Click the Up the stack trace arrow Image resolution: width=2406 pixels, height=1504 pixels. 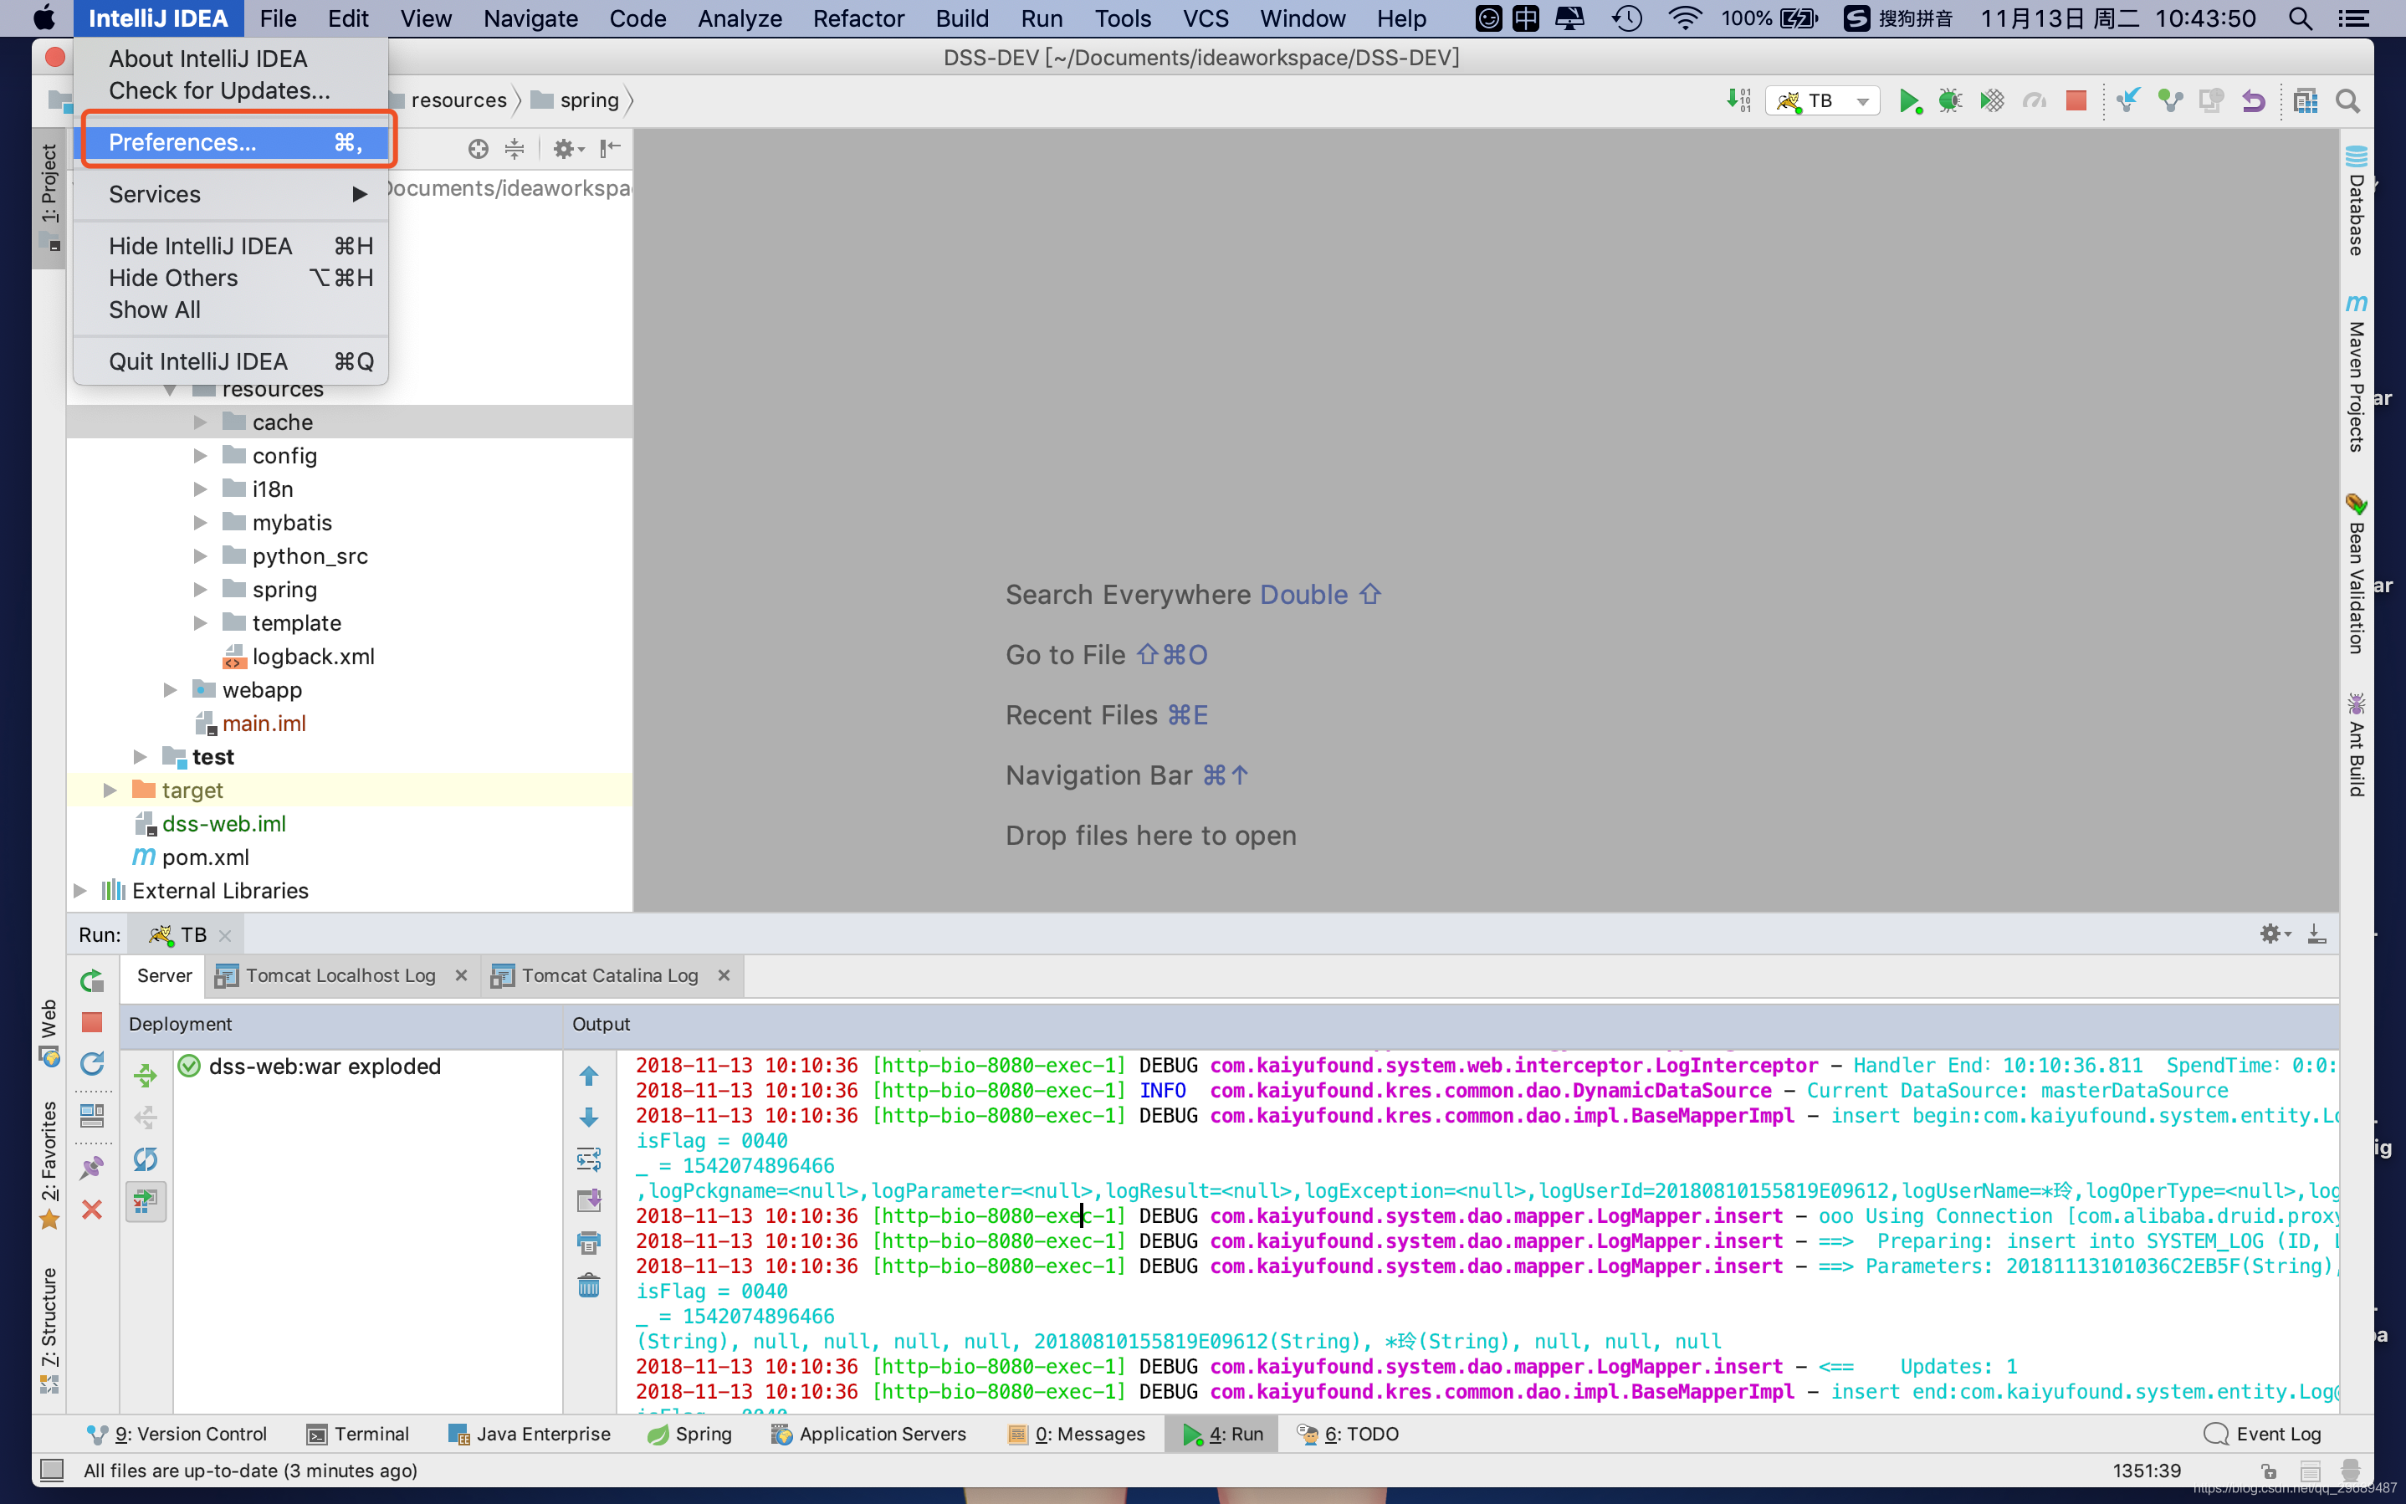click(x=589, y=1077)
